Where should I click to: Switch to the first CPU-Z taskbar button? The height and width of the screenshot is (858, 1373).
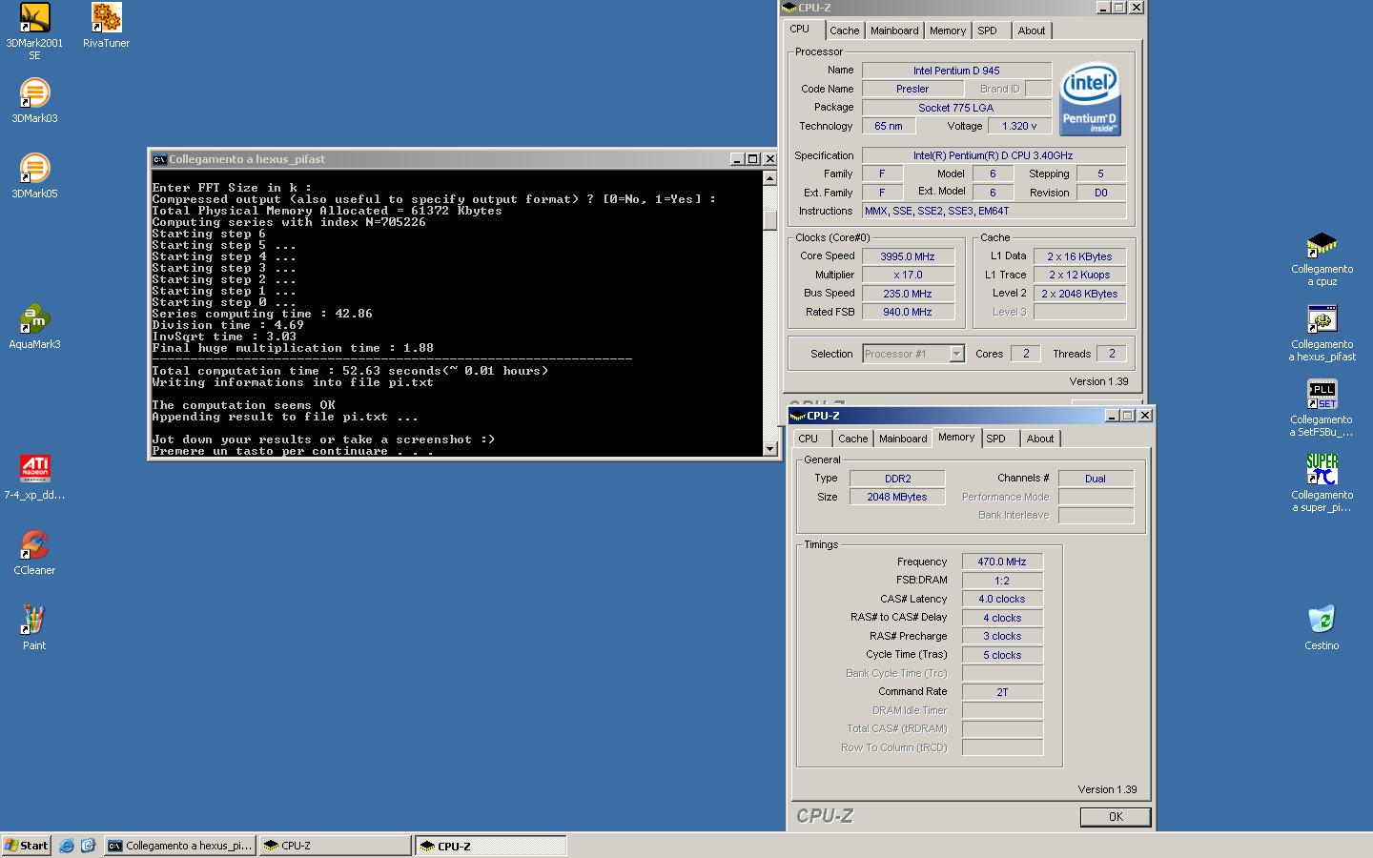pos(335,846)
